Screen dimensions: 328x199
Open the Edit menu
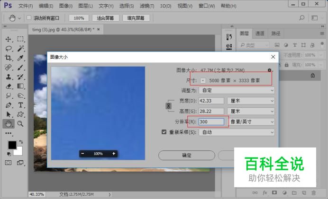[x=46, y=6]
